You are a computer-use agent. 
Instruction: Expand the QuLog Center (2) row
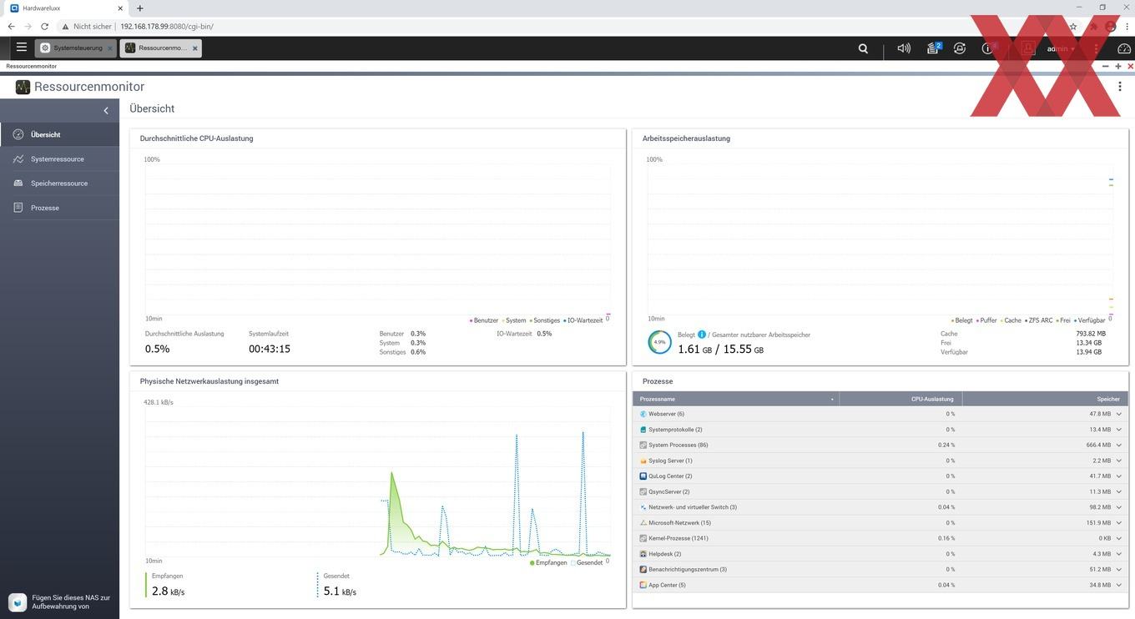point(1119,476)
